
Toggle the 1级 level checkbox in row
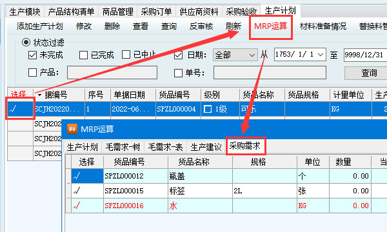[x=208, y=109]
